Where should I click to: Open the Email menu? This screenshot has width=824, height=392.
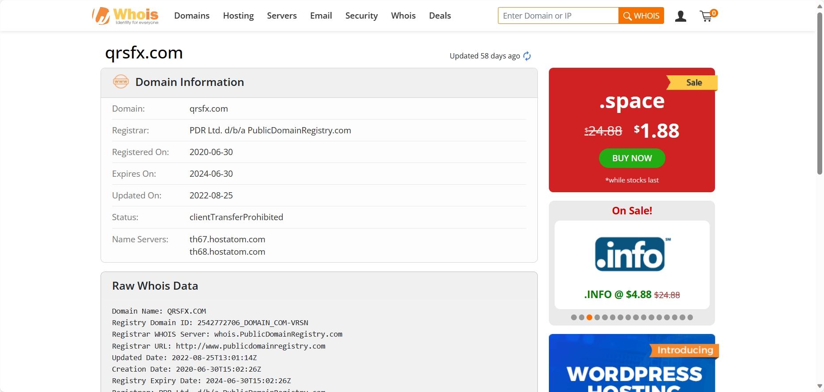coord(321,16)
